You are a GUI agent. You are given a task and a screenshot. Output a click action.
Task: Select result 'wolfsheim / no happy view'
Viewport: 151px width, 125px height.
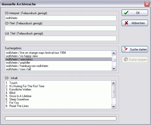tap(58, 56)
